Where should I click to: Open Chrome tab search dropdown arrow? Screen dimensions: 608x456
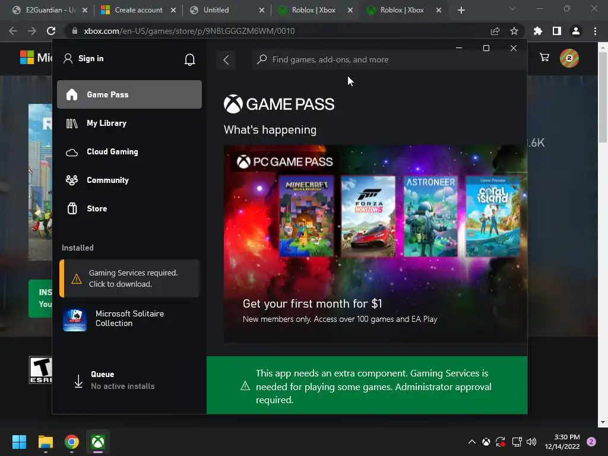click(x=512, y=8)
